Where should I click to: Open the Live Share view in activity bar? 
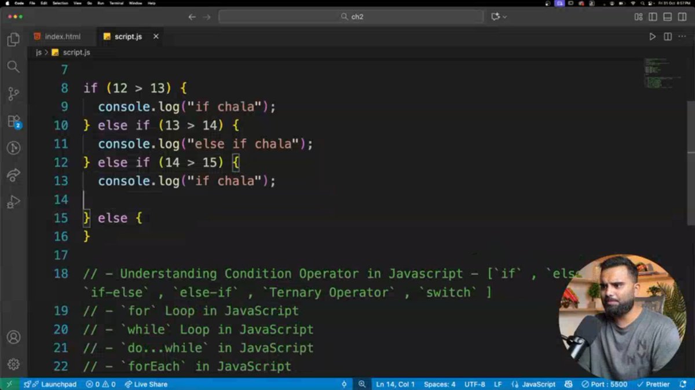pyautogui.click(x=13, y=175)
